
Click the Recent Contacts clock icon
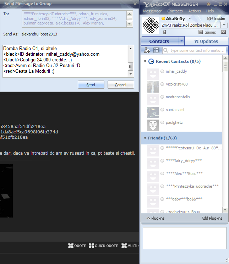pyautogui.click(x=151, y=61)
